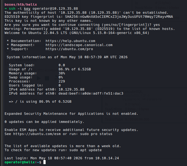
Task: Open the https://help.ubuntu.com link
Action: click(x=70, y=41)
